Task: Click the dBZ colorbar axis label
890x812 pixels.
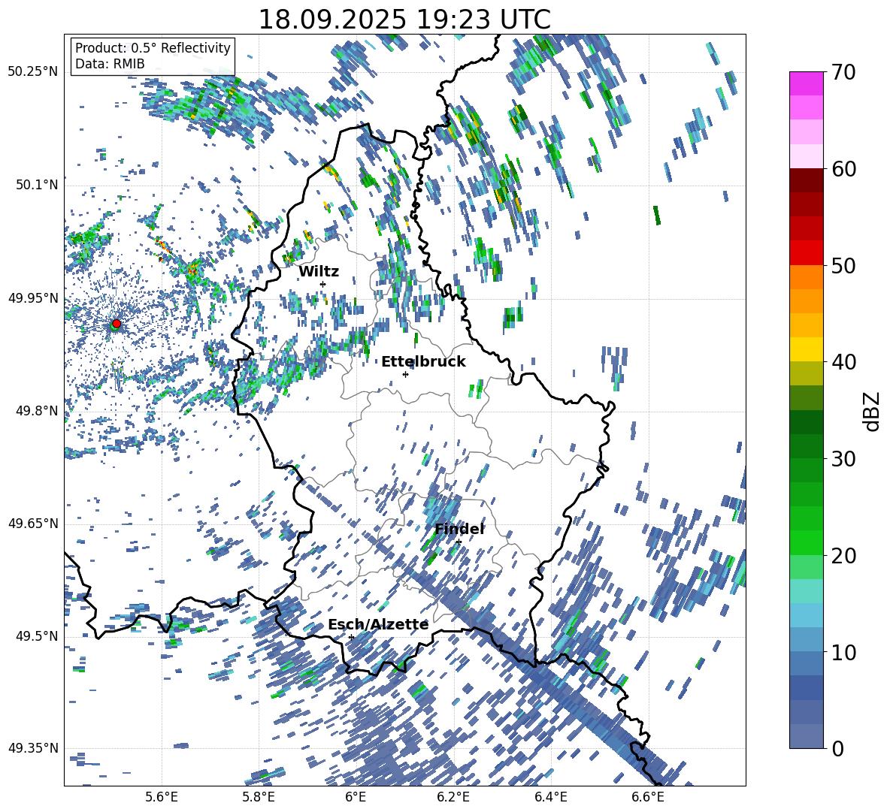Action: pyautogui.click(x=873, y=411)
